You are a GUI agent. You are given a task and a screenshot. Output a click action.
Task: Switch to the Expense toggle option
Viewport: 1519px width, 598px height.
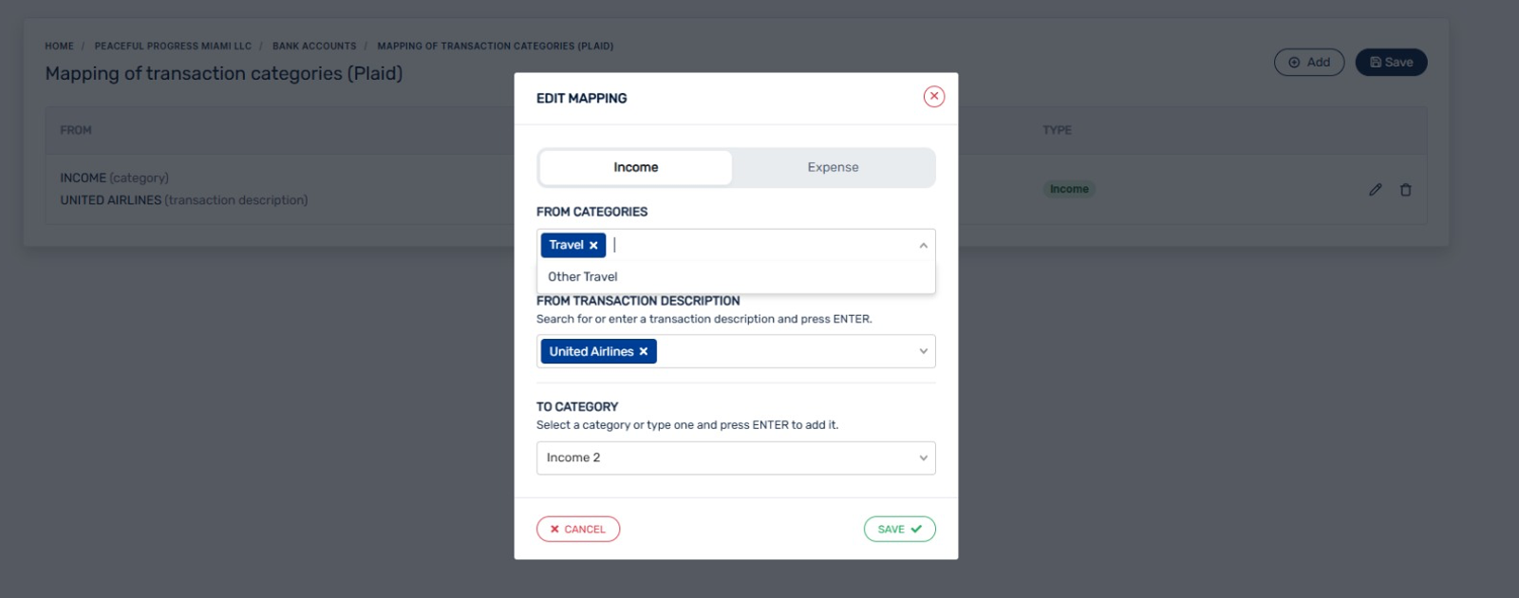coord(833,168)
